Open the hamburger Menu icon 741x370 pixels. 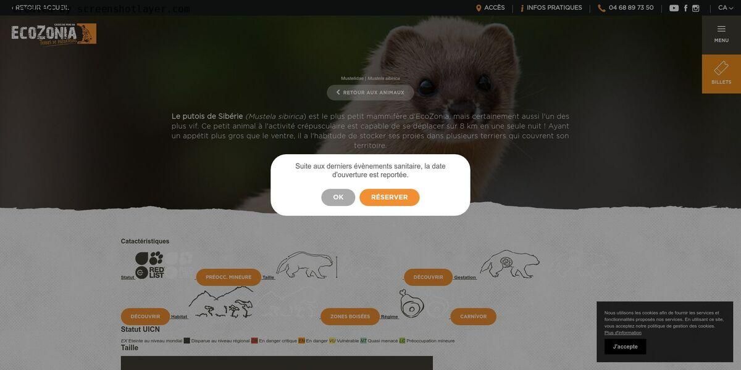coord(721,34)
